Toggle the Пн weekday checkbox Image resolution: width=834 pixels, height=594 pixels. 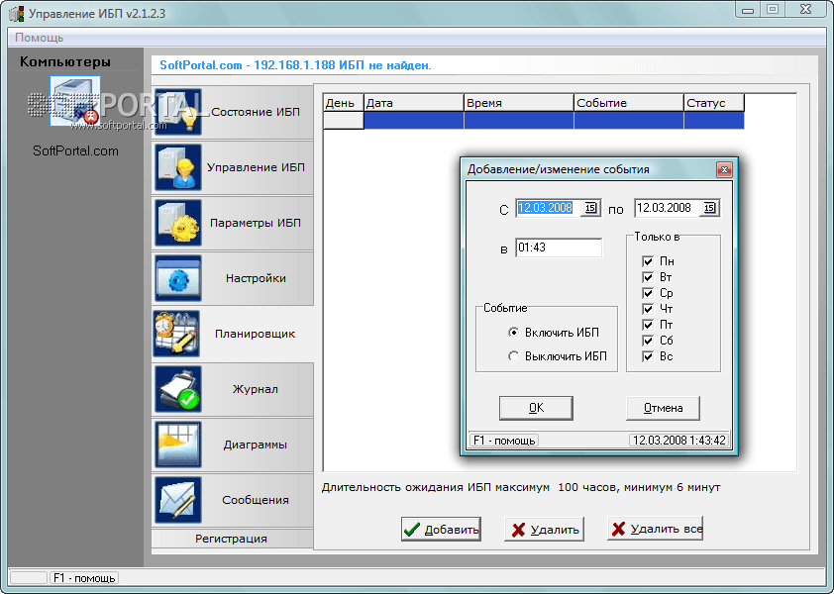click(x=648, y=261)
